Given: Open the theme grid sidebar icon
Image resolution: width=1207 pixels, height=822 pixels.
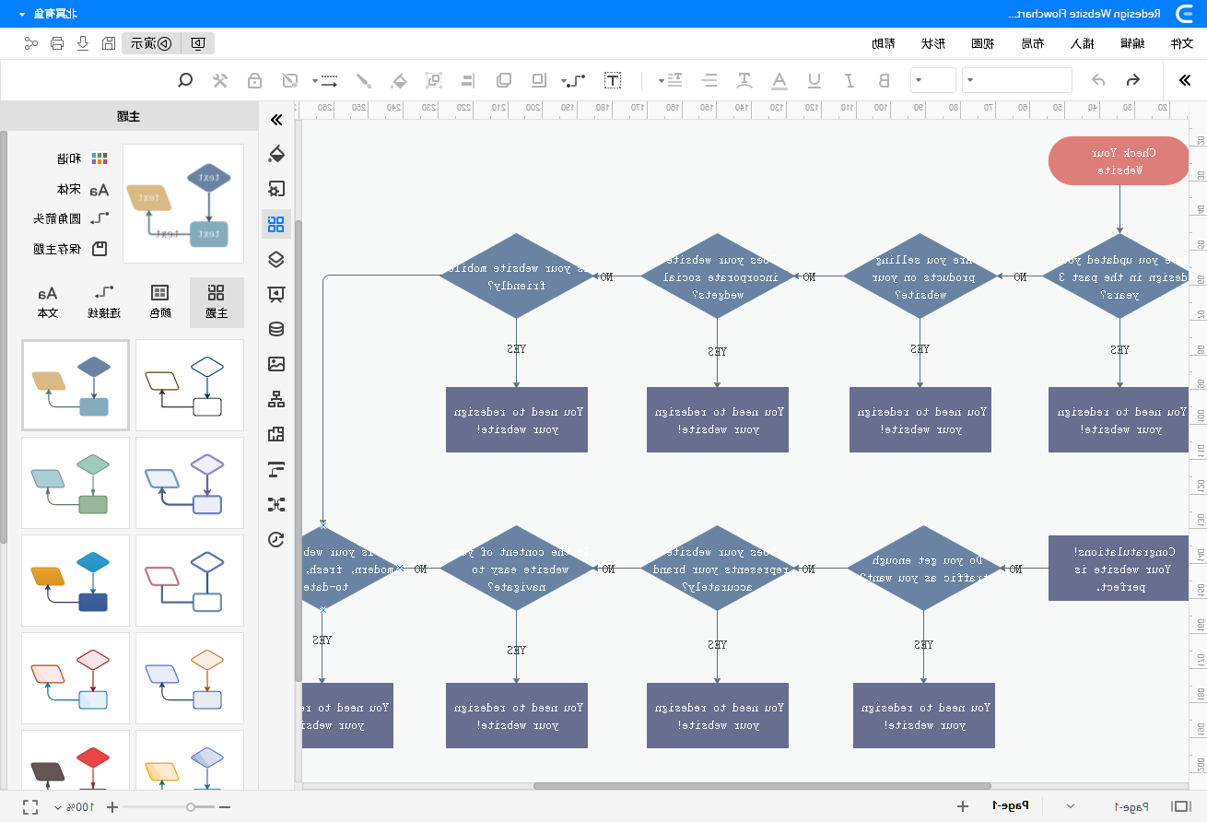Looking at the screenshot, I should (x=275, y=223).
